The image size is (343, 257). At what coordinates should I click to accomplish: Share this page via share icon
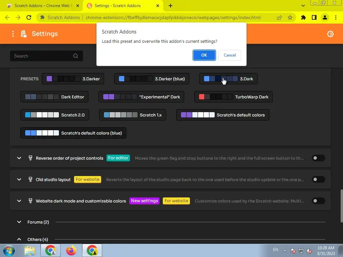pos(279,17)
